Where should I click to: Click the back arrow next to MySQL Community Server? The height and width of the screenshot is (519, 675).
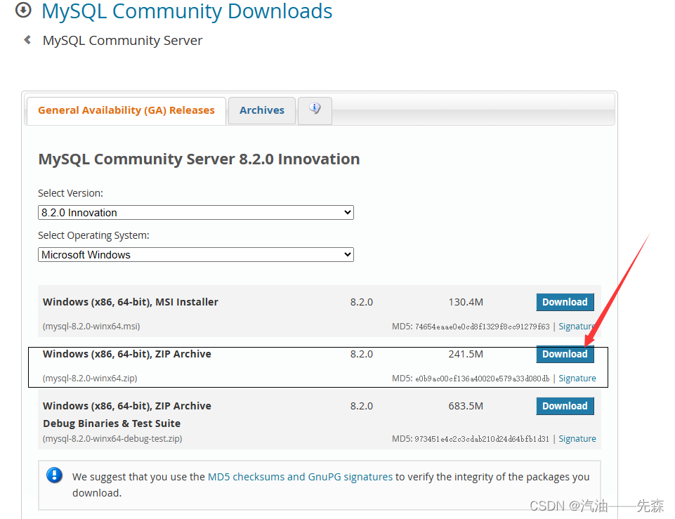pyautogui.click(x=27, y=40)
